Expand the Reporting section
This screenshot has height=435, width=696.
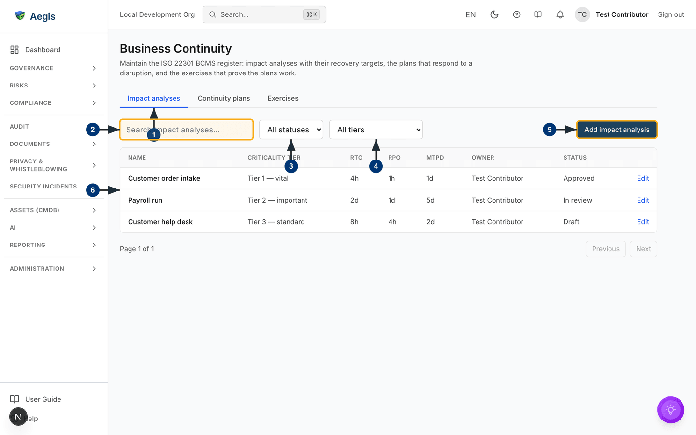click(53, 245)
